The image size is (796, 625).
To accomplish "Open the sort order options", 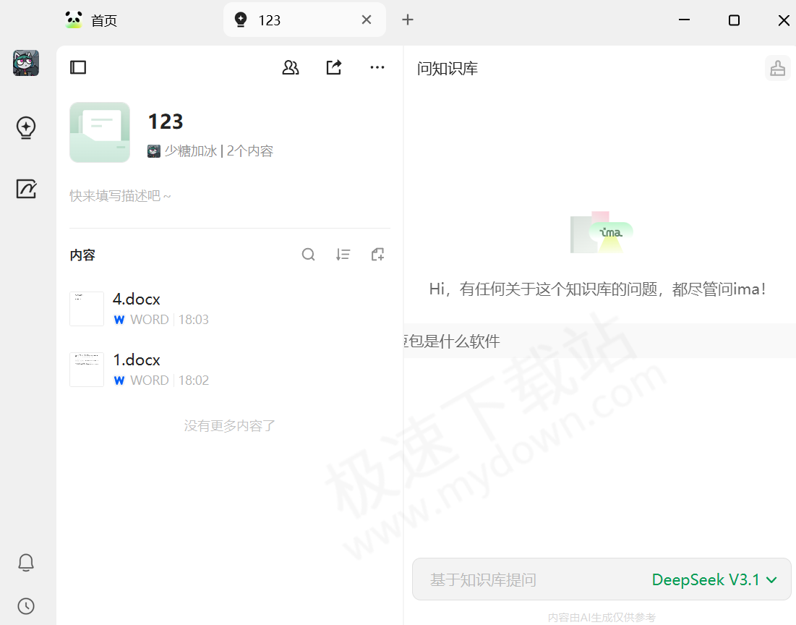I will click(x=343, y=255).
